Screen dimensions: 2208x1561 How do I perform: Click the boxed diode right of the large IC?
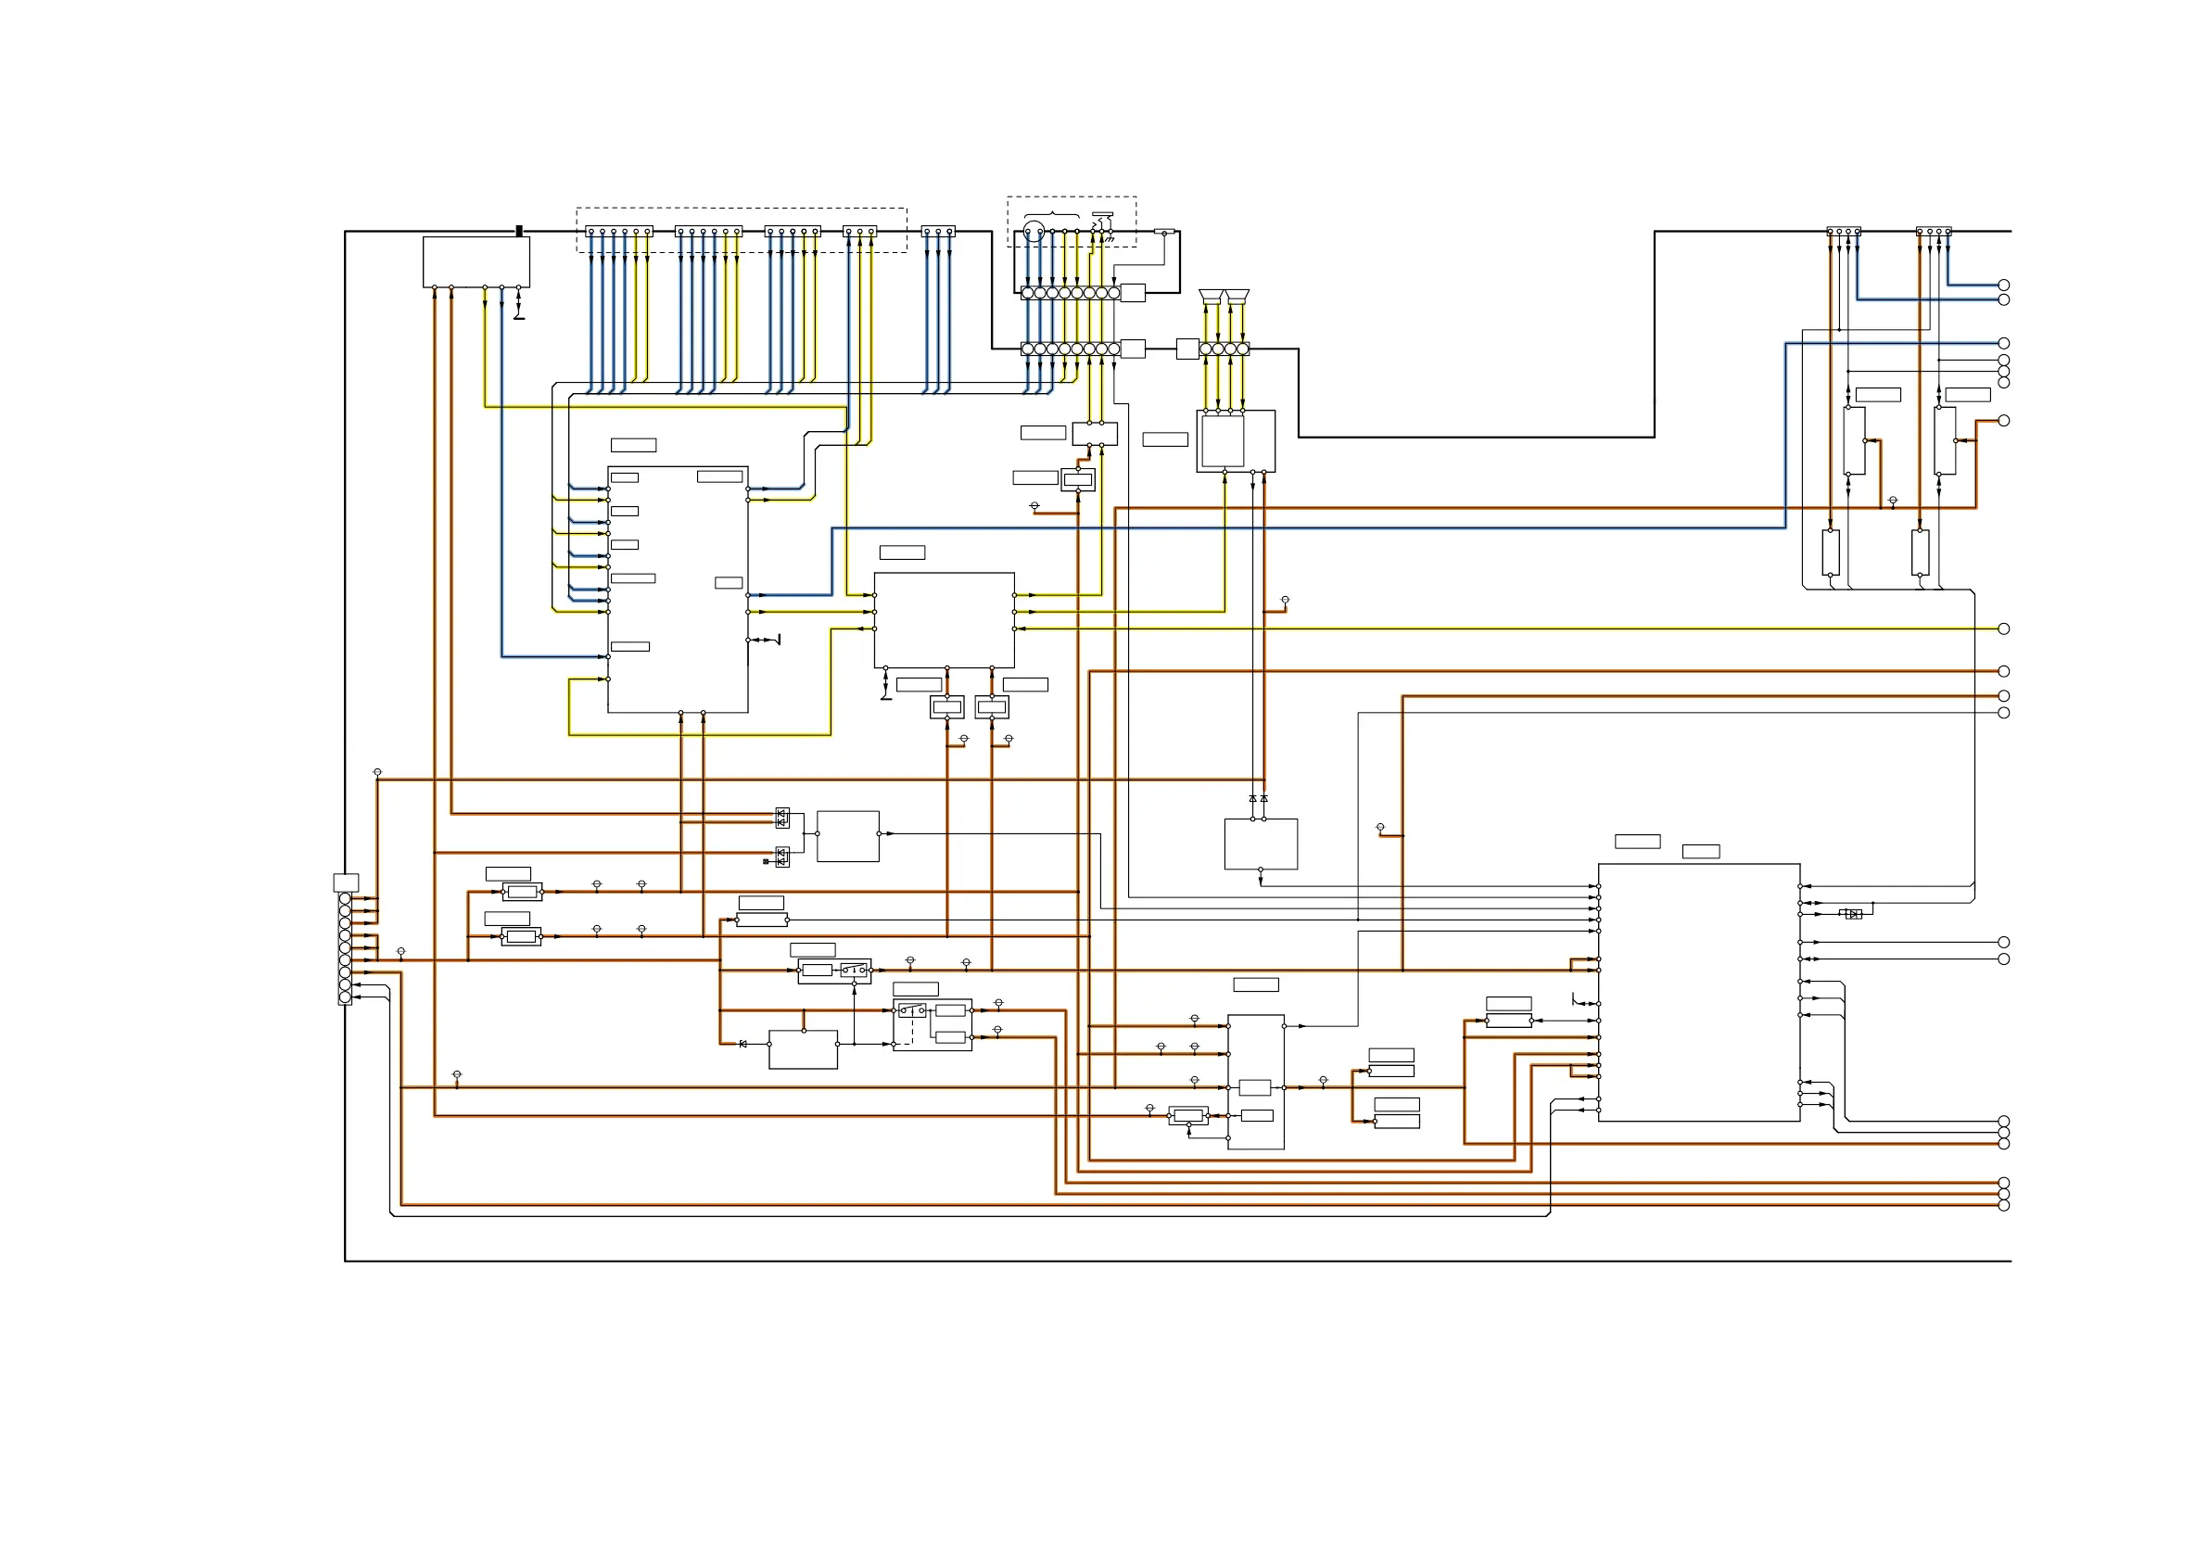[1850, 914]
